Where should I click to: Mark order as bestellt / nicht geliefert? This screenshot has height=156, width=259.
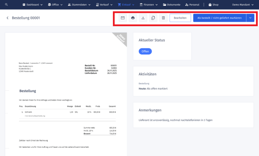pos(219,18)
